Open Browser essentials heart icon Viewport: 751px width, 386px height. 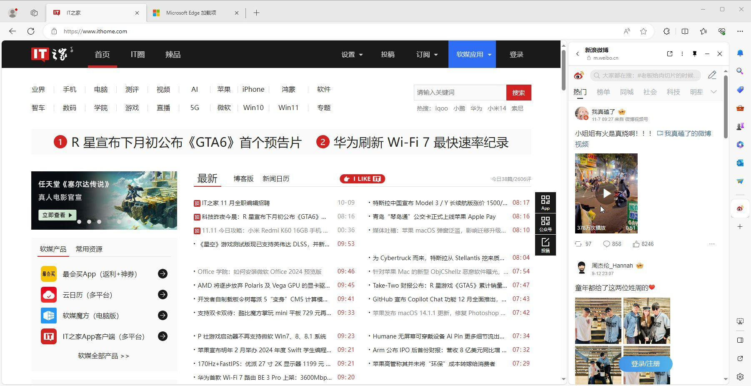click(722, 31)
